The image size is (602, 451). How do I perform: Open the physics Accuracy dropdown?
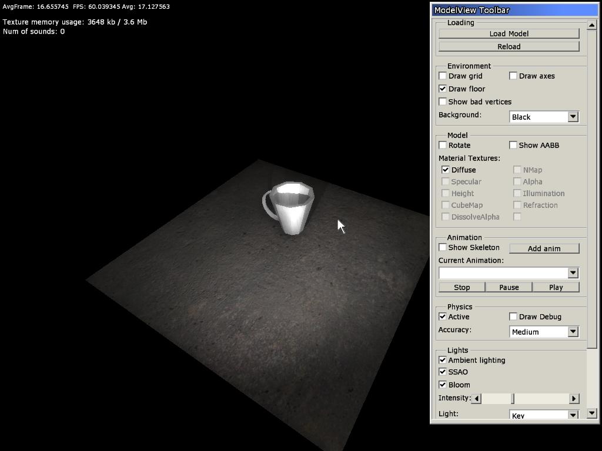(573, 332)
